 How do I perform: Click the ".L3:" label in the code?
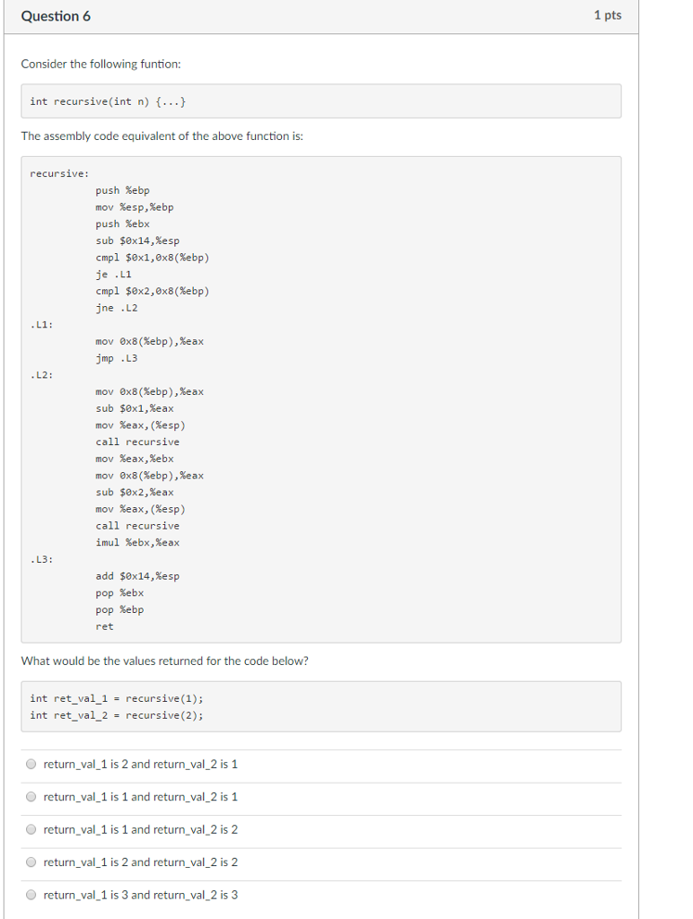click(41, 558)
